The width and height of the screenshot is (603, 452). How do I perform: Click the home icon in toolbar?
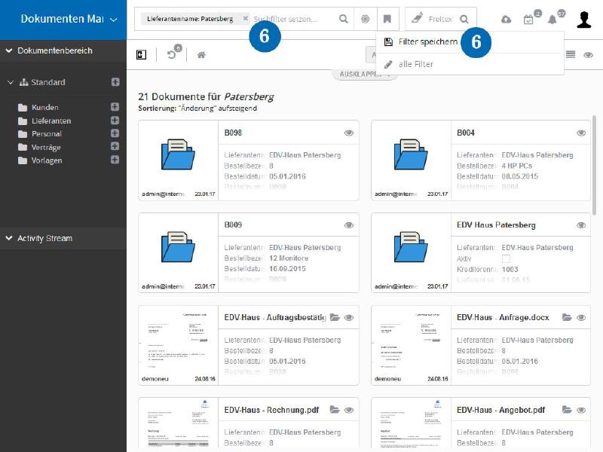click(x=201, y=55)
